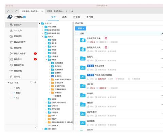Click red badge on 我加入的分享
Screen dimensions: 163x137
click(35, 54)
